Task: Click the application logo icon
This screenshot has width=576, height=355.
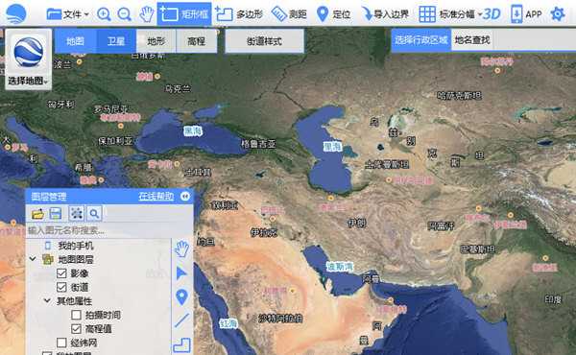Action: (x=15, y=13)
